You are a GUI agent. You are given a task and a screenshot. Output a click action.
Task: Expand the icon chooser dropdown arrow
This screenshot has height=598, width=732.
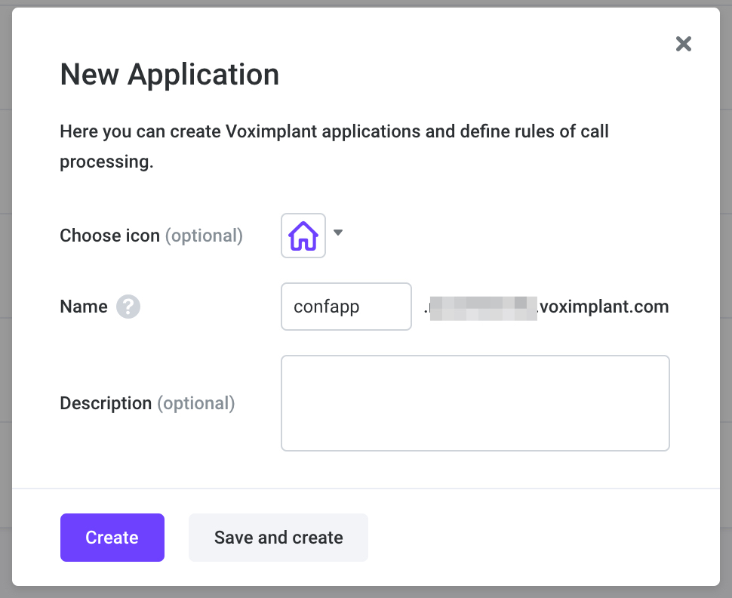pyautogui.click(x=338, y=233)
